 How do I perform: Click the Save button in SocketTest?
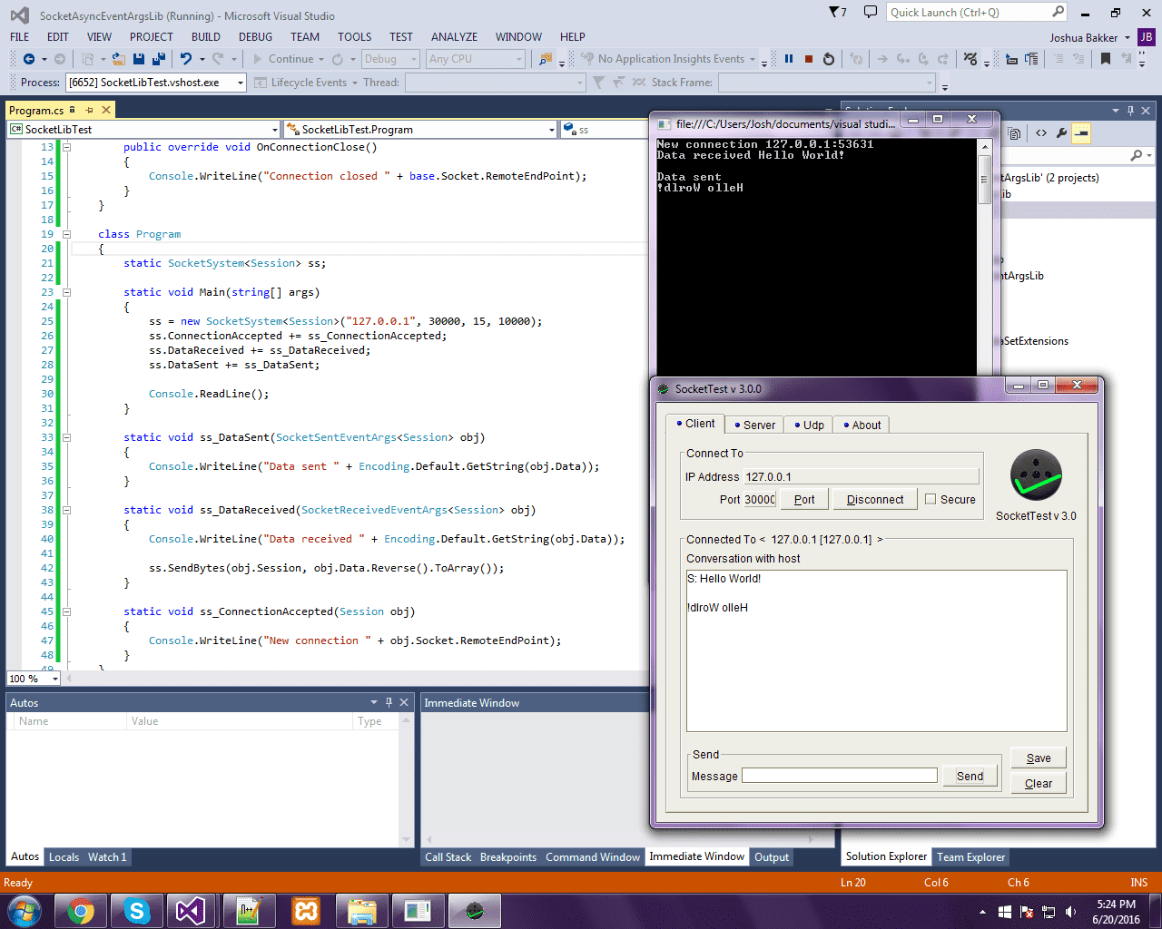pos(1039,758)
